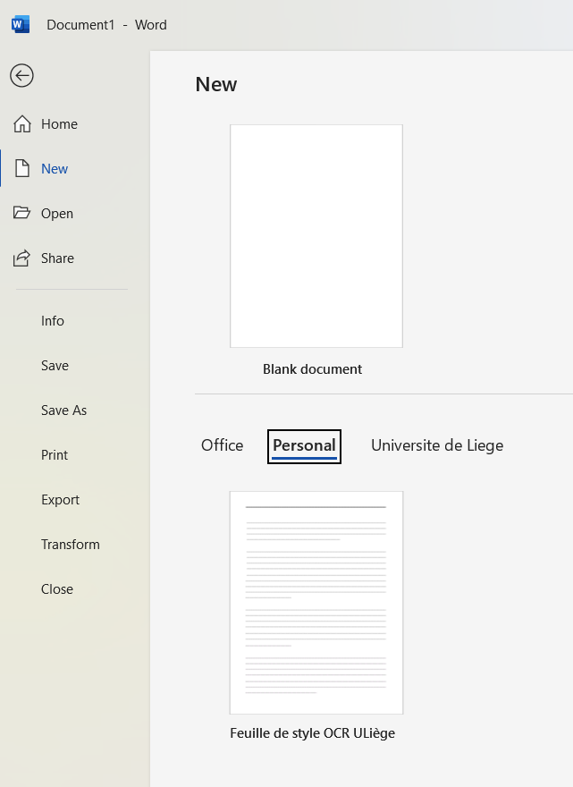Click the Share arrow icon
The image size is (573, 787).
pyautogui.click(x=21, y=258)
